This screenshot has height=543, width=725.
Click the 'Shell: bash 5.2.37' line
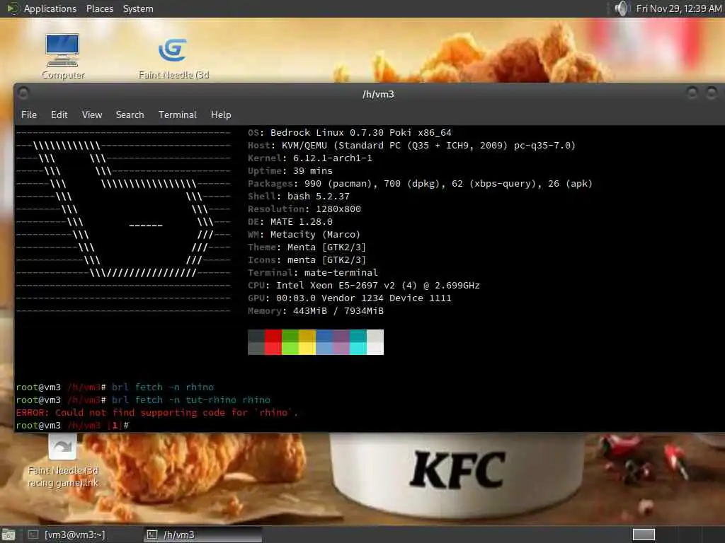coord(299,197)
